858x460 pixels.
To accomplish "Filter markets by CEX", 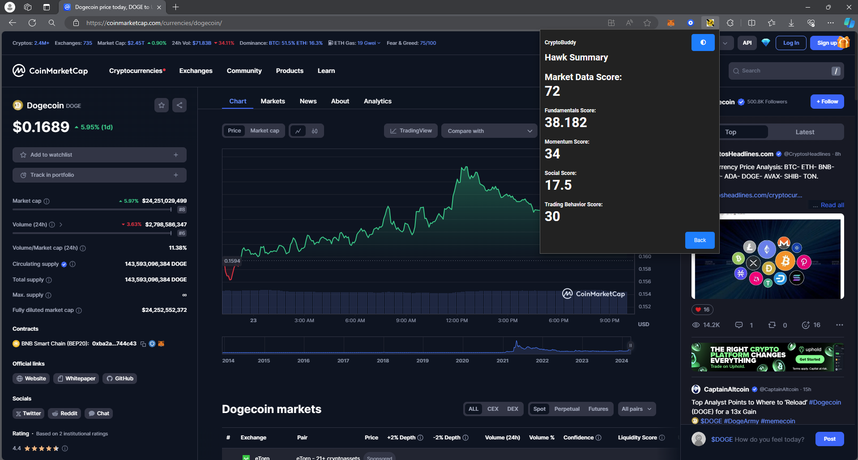I will tap(492, 409).
